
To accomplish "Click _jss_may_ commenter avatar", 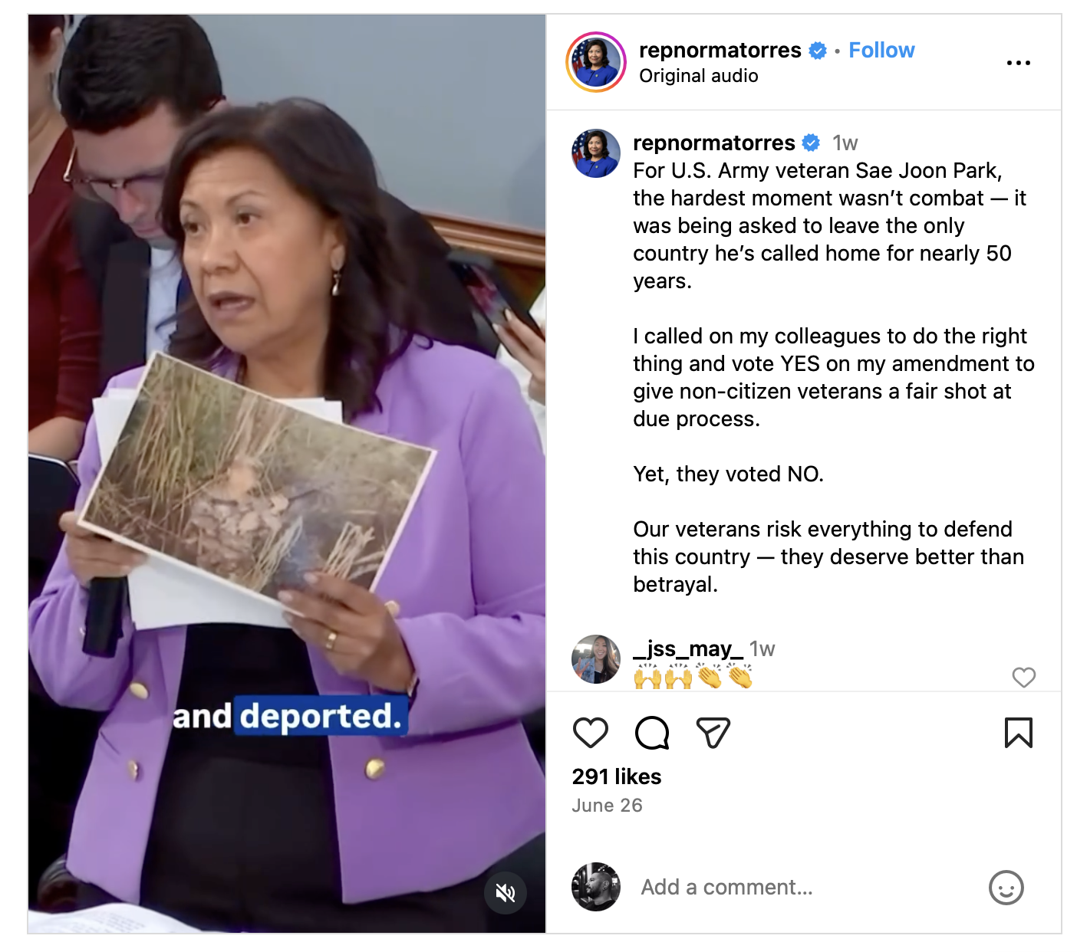I will click(596, 659).
